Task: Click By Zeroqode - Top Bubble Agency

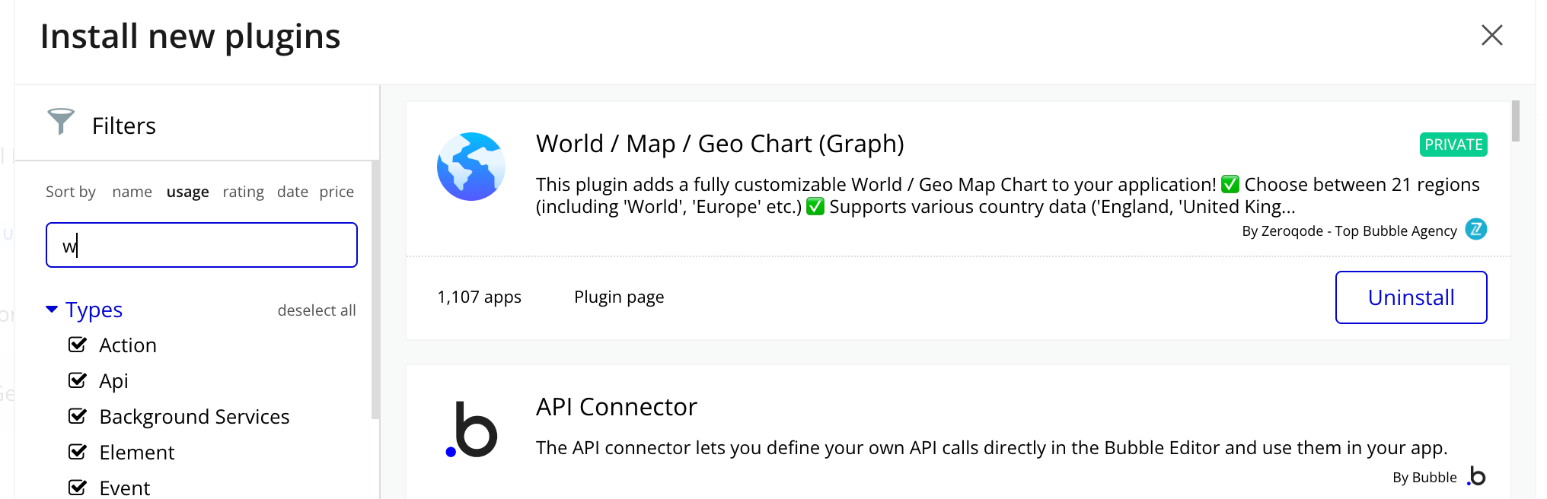Action: pyautogui.click(x=1349, y=230)
